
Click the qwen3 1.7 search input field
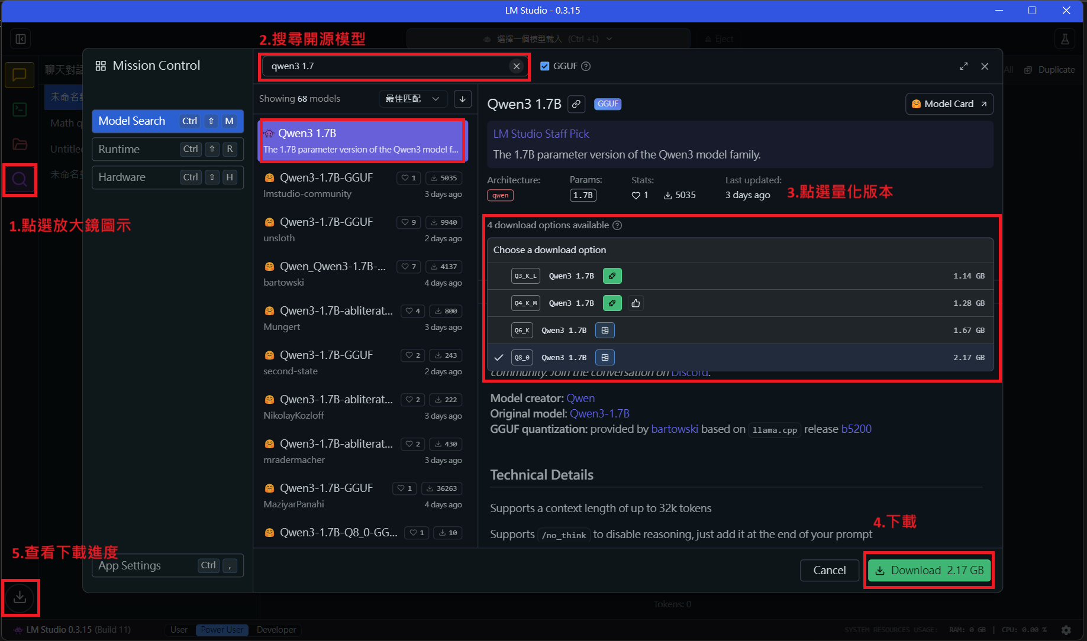pos(385,66)
